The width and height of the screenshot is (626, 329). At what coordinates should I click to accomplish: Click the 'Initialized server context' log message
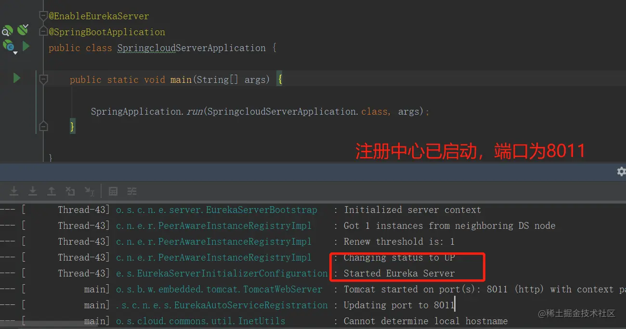pos(412,210)
